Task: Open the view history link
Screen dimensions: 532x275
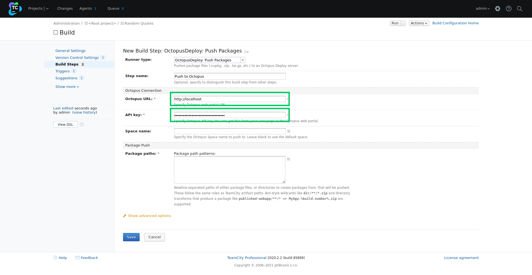Action: click(85, 112)
